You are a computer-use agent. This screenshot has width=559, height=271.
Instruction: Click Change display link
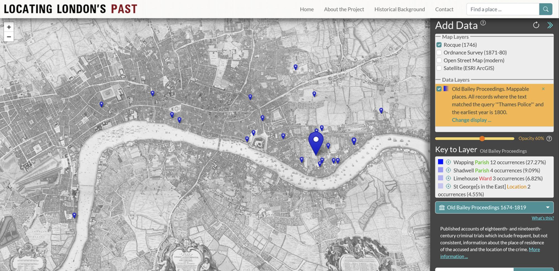[x=471, y=120]
